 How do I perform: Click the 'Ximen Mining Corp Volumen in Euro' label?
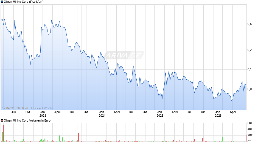27,120
